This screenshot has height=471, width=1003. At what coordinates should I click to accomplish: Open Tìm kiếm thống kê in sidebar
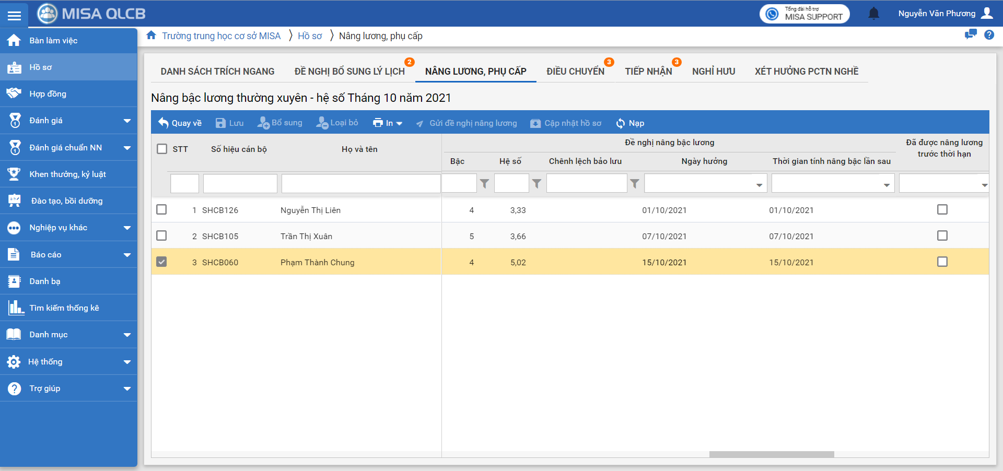click(x=64, y=308)
